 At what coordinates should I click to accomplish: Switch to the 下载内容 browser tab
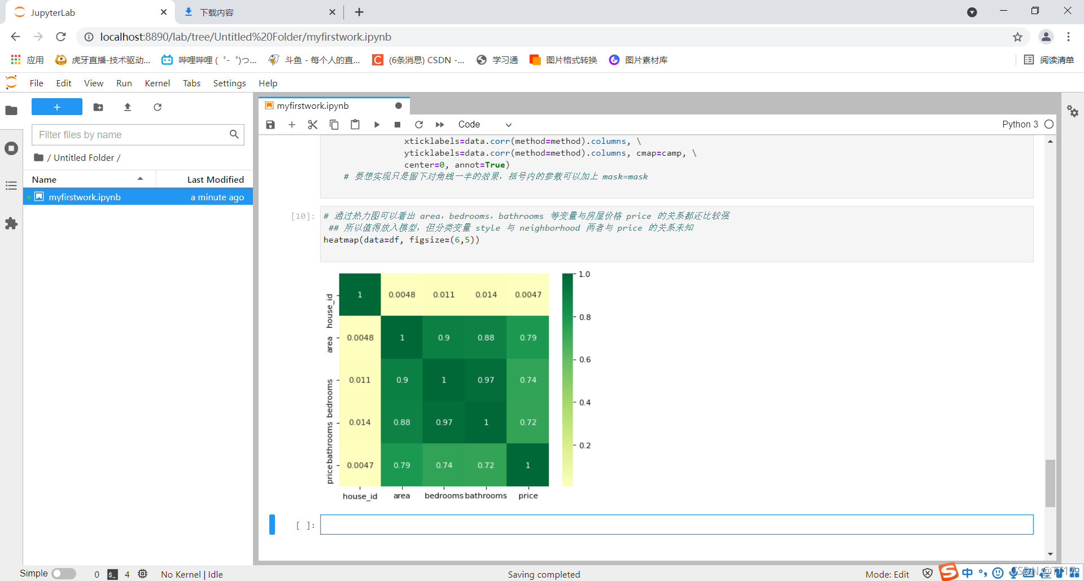pyautogui.click(x=259, y=12)
